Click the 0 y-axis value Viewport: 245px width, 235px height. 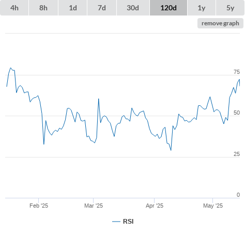pos(238,195)
